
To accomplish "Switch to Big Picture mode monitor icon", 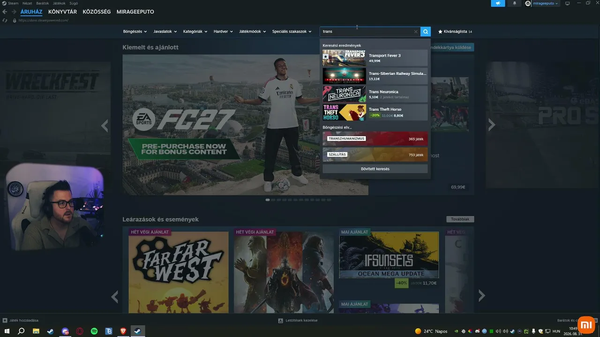I will [567, 3].
